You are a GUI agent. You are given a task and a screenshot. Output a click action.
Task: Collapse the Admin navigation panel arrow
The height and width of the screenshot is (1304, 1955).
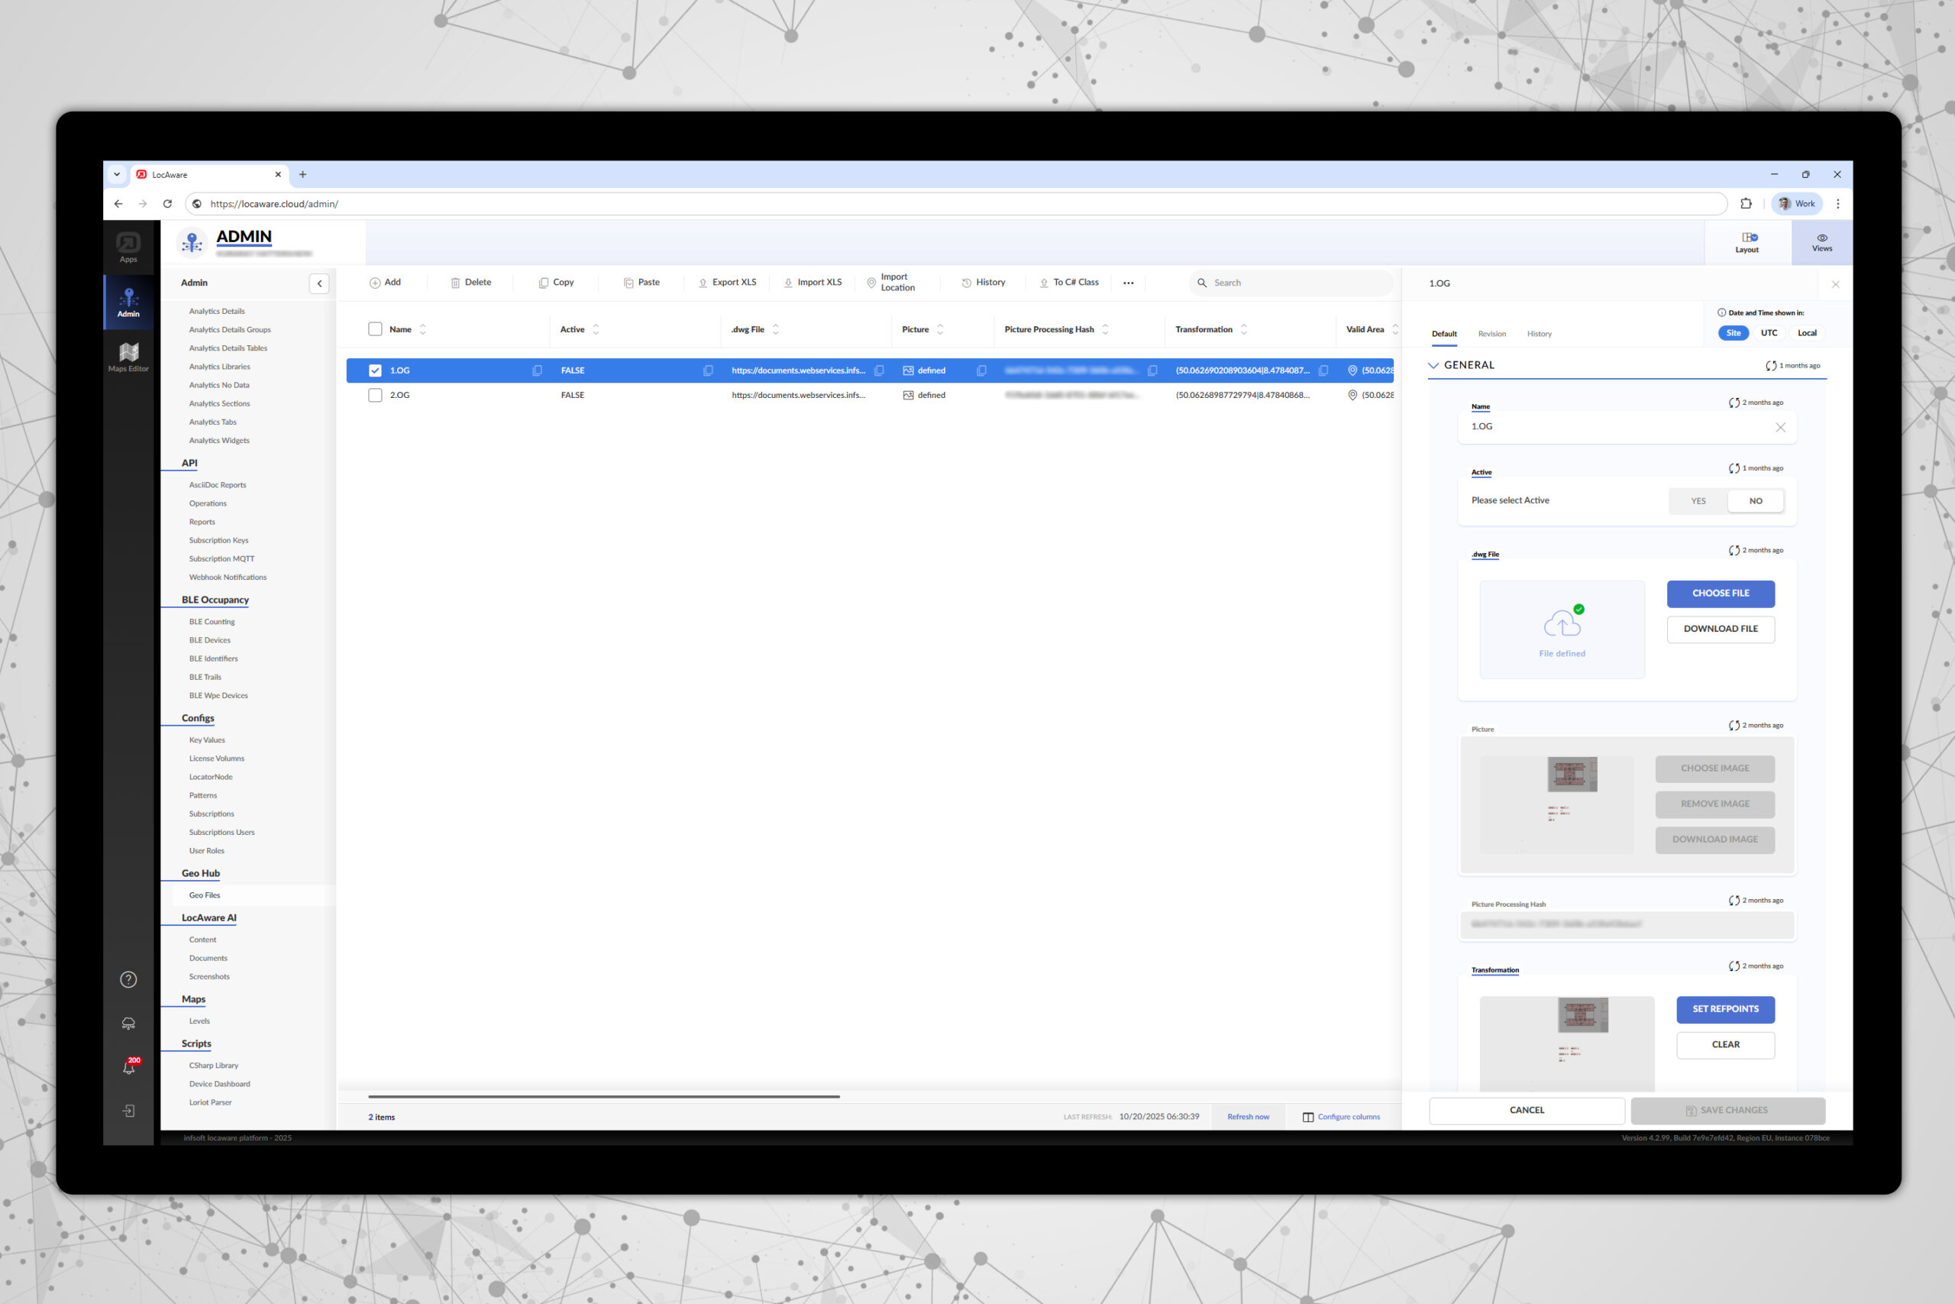pyautogui.click(x=319, y=283)
